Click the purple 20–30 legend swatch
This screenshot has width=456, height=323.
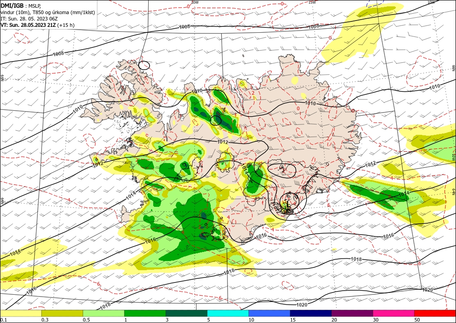[352, 313]
